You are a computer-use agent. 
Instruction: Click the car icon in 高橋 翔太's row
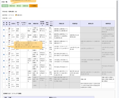[9, 35]
